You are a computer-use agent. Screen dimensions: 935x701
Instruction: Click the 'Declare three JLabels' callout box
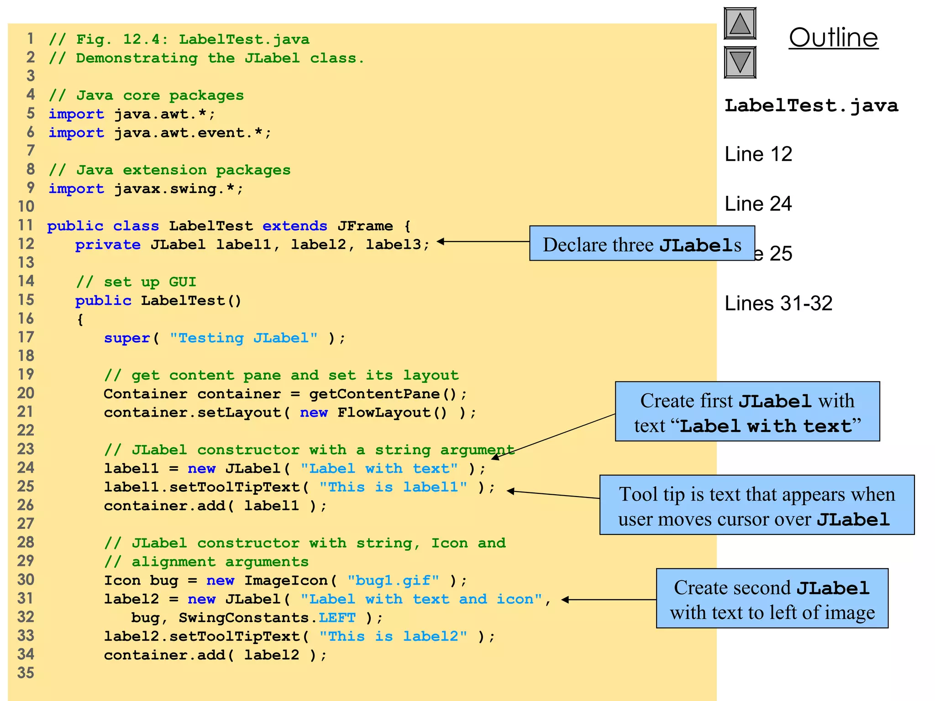pyautogui.click(x=641, y=244)
